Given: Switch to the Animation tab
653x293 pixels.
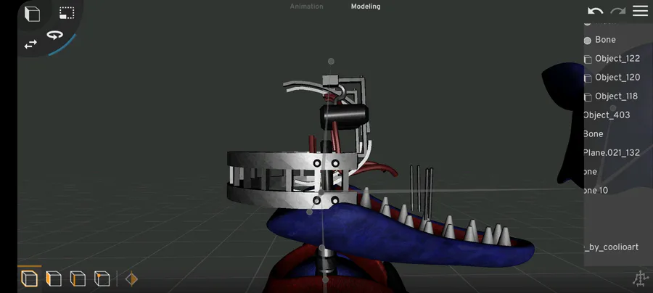Looking at the screenshot, I should [306, 7].
